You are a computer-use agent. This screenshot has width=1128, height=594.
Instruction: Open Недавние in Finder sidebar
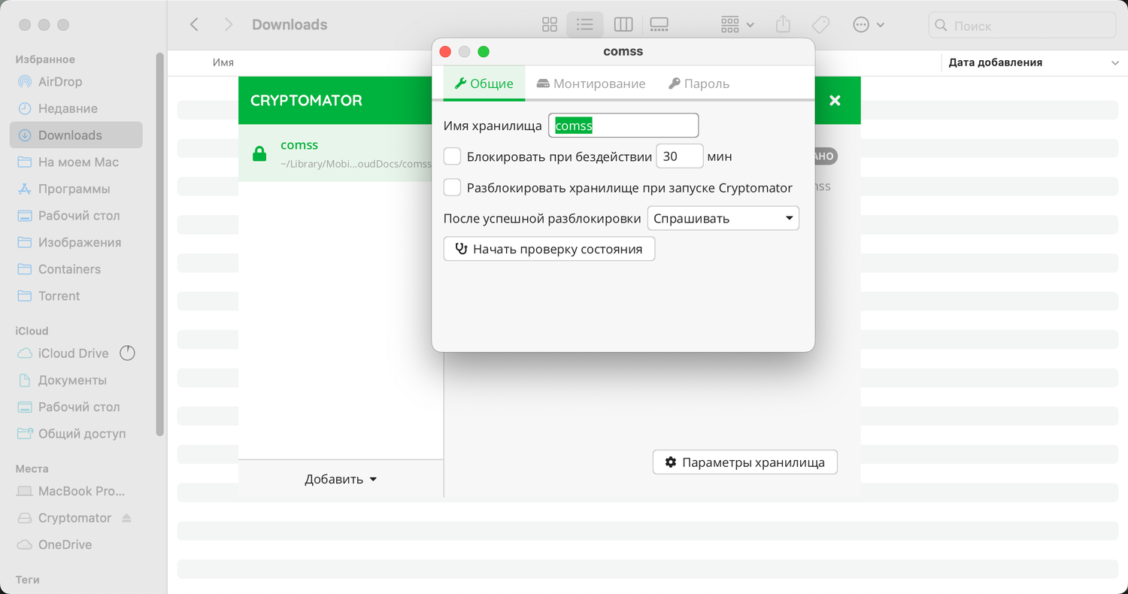point(76,108)
